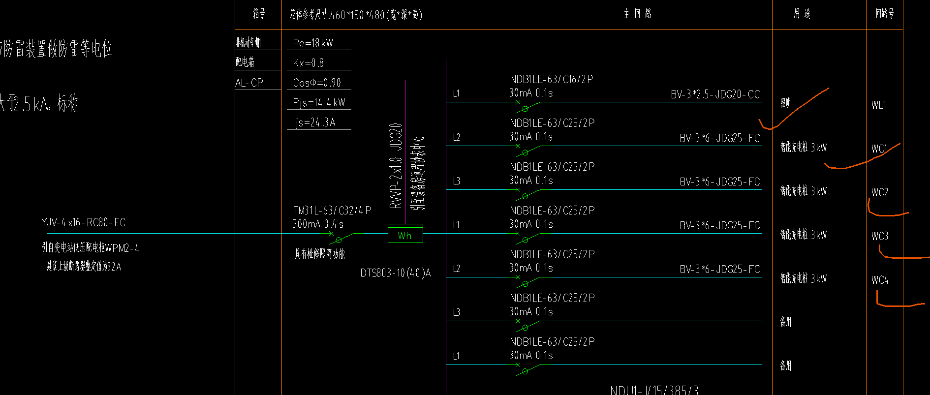This screenshot has width=930, height=395.
Task: Click the AL-CP box number label
Action: [x=249, y=83]
